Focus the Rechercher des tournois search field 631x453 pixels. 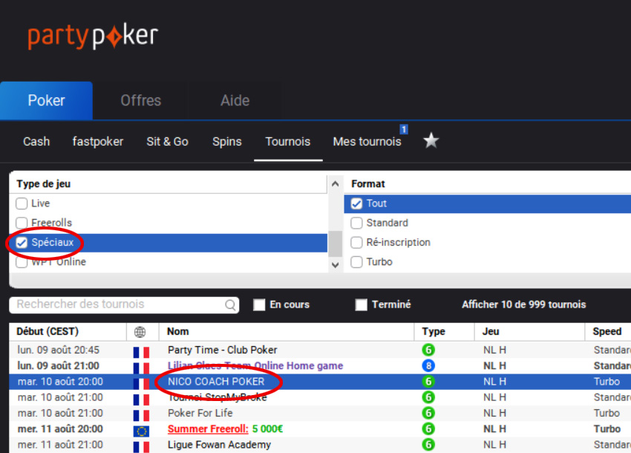point(124,304)
